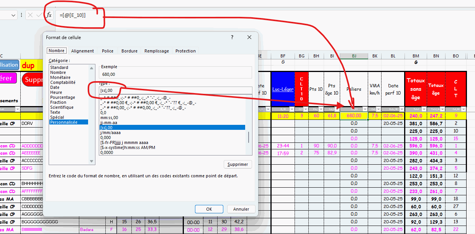The height and width of the screenshot is (234, 475).
Task: Click the fx Insert Function icon
Action: pyautogui.click(x=49, y=15)
